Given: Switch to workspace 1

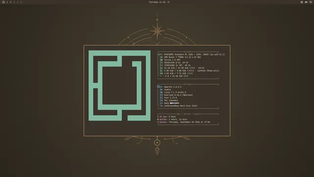Looking at the screenshot, I should pyautogui.click(x=7, y=2).
